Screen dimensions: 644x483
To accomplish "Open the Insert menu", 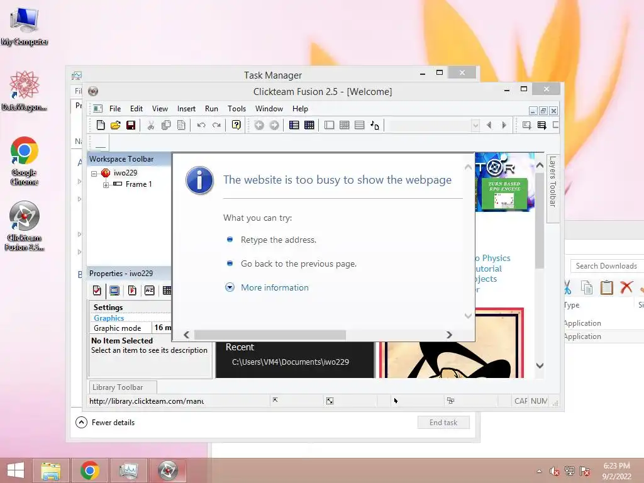I will tap(186, 108).
